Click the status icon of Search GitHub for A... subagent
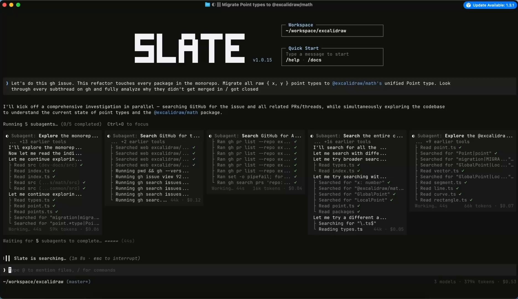 [210, 136]
